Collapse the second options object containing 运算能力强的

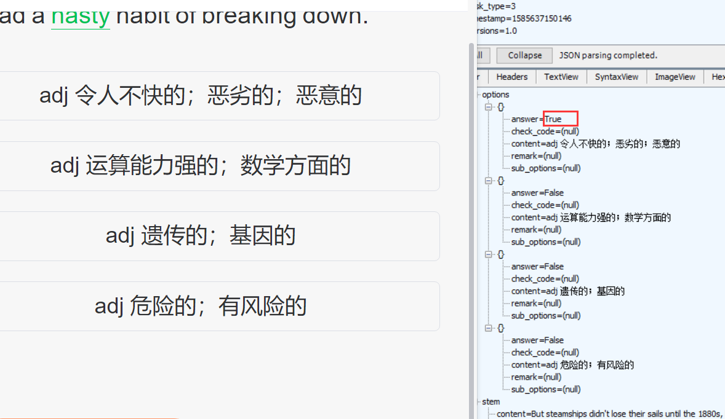tap(488, 181)
